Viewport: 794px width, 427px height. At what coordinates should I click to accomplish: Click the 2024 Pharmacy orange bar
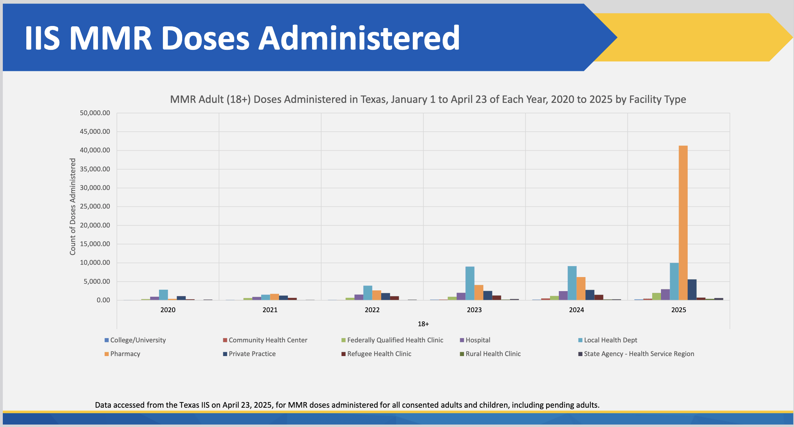click(581, 288)
